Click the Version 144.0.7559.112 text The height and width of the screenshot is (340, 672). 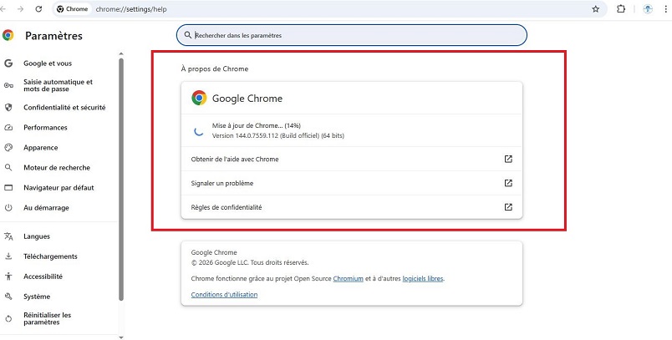coord(278,135)
